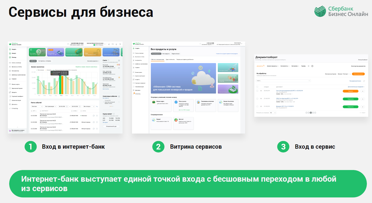
Task: Click the refresh icon beside Расширенный поиск
Action: coord(364,81)
